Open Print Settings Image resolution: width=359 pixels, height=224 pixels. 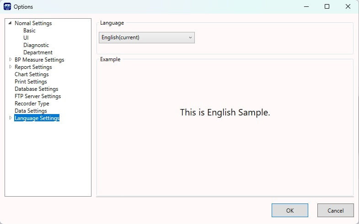point(31,82)
